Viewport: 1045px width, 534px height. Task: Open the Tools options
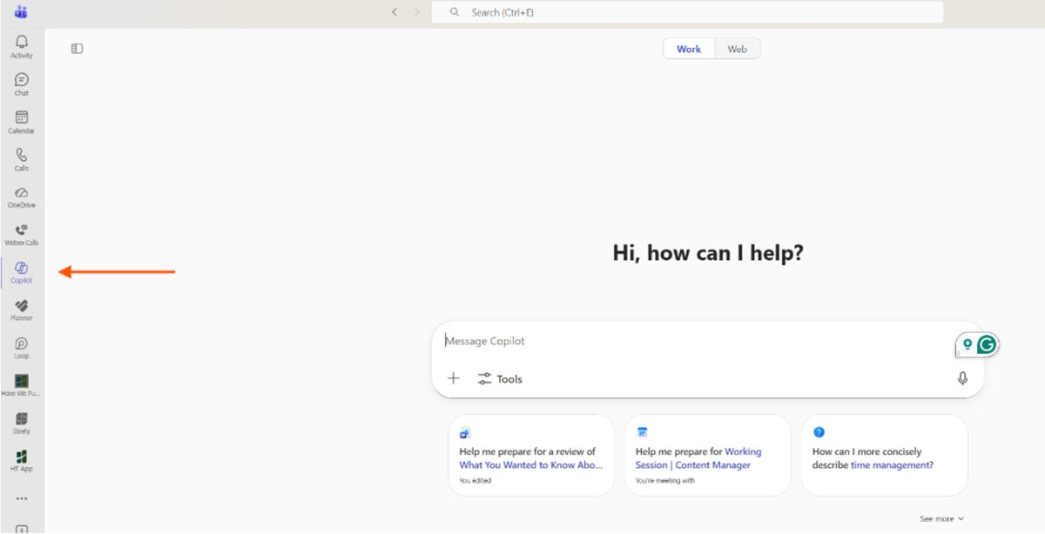pos(499,378)
